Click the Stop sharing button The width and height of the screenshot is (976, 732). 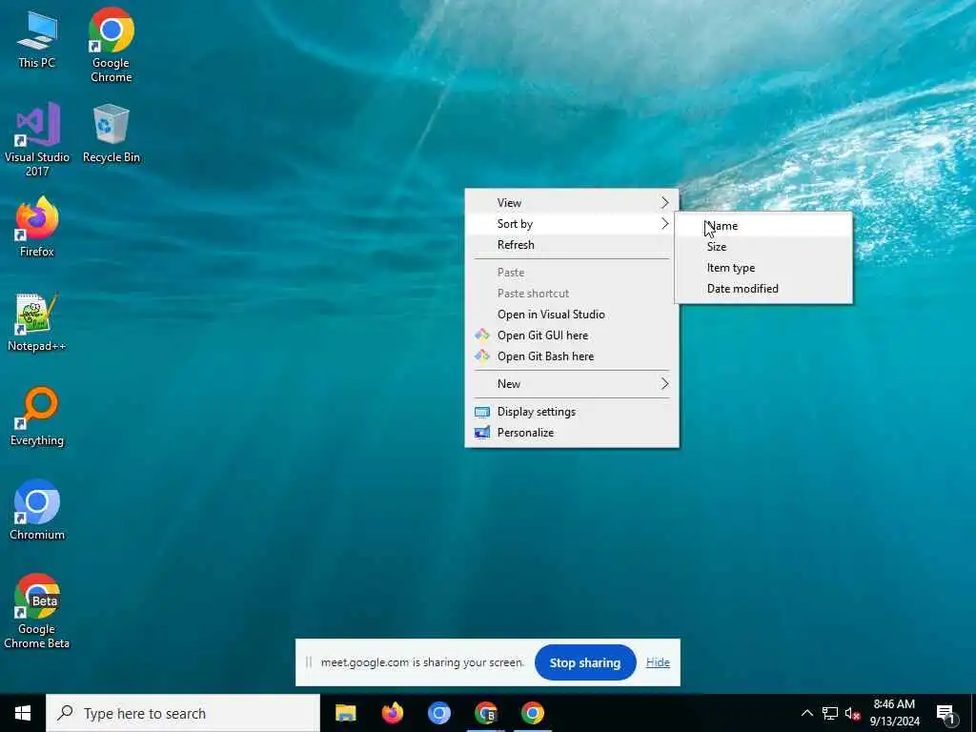click(x=585, y=663)
